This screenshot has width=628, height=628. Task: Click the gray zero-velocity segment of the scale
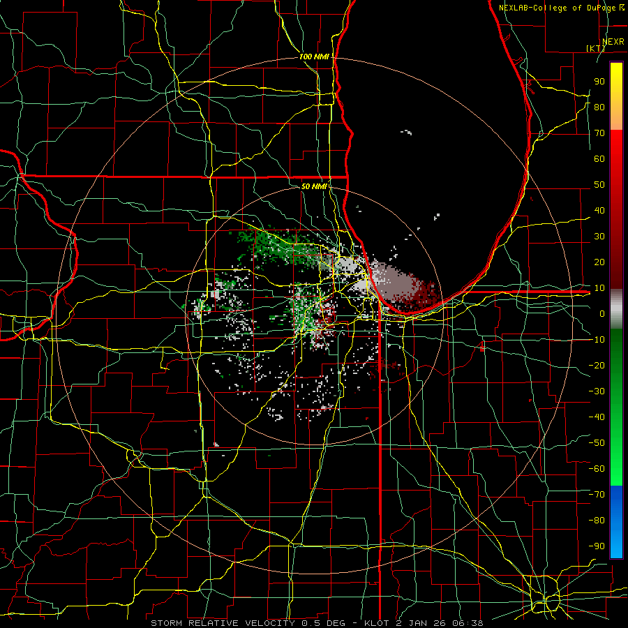[x=616, y=309]
